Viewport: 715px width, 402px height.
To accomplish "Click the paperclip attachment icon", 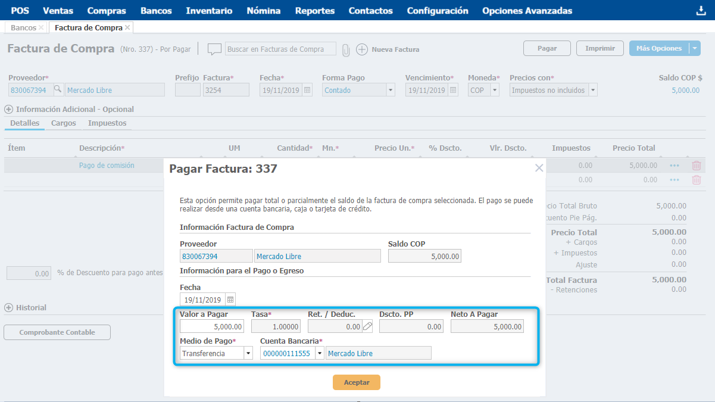I will pyautogui.click(x=346, y=50).
